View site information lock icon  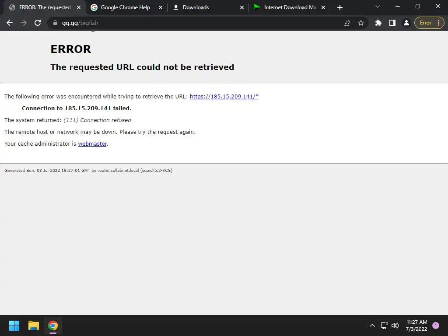pyautogui.click(x=55, y=23)
